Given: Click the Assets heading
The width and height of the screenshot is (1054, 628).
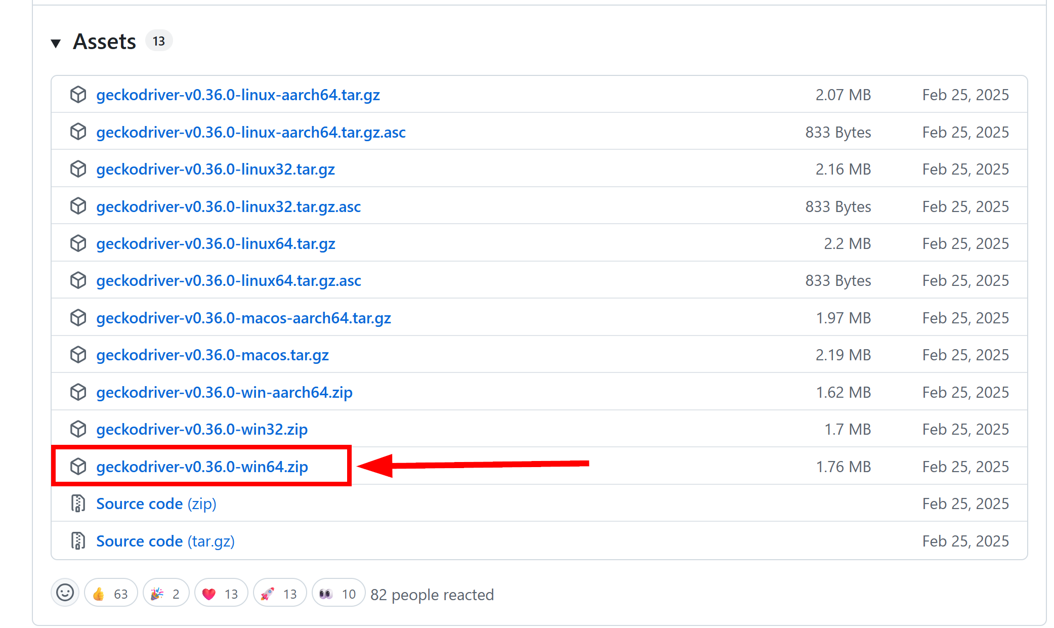Looking at the screenshot, I should 104,41.
